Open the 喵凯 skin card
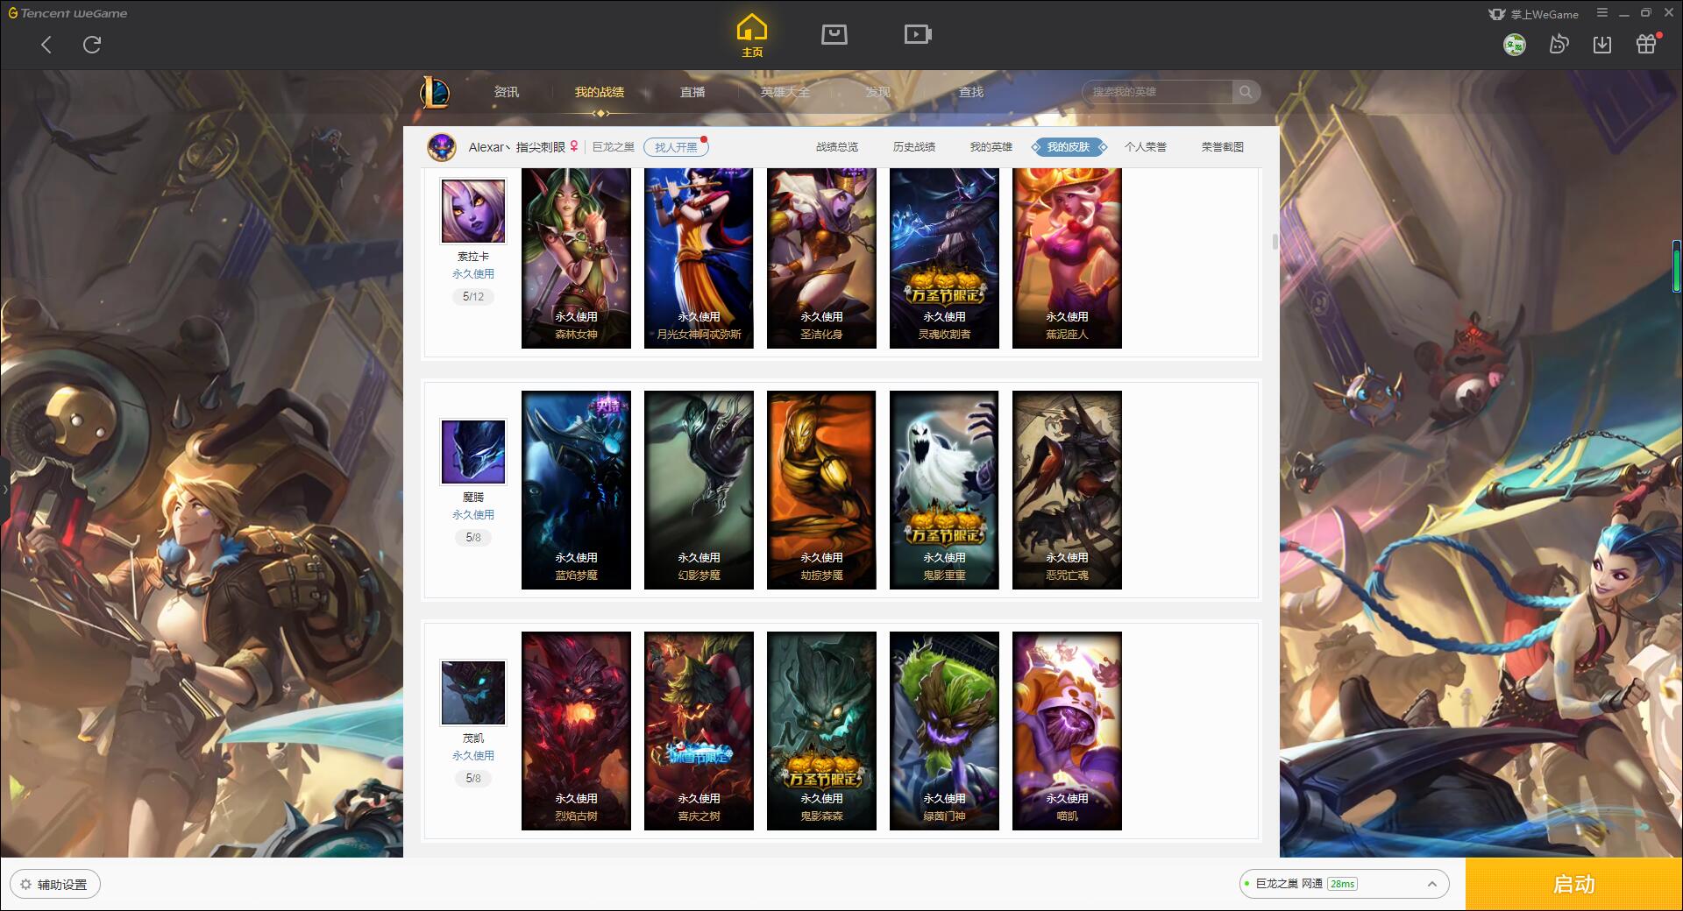Screen dimensions: 1683x911 (1067, 731)
